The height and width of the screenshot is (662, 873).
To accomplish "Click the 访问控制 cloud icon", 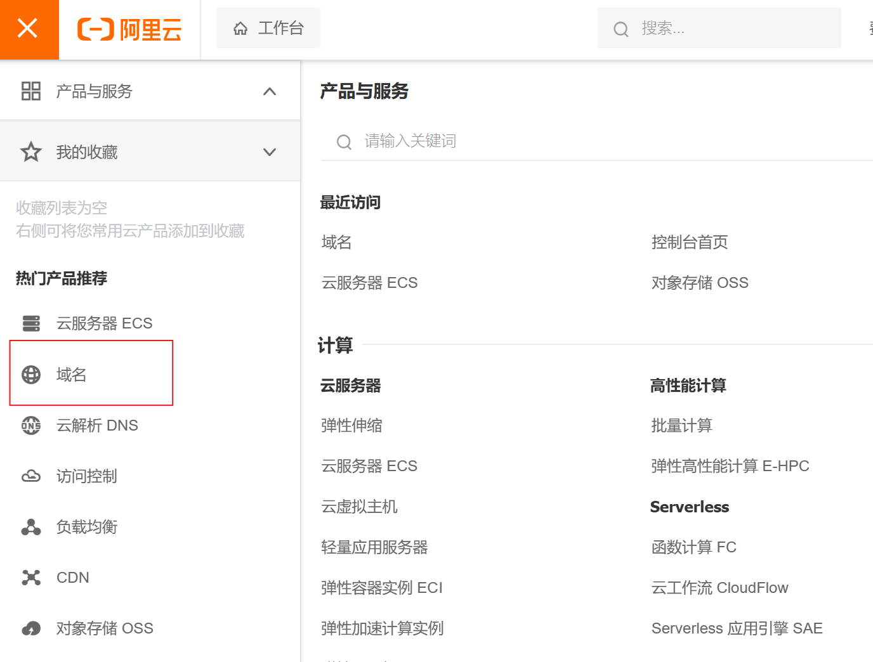I will (31, 476).
